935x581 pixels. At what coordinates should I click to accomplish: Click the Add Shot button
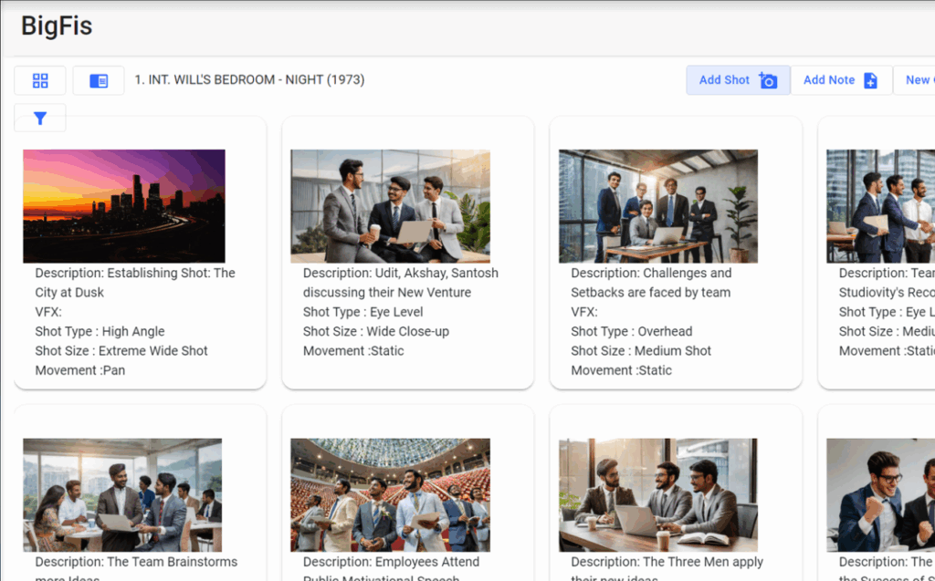pyautogui.click(x=738, y=80)
